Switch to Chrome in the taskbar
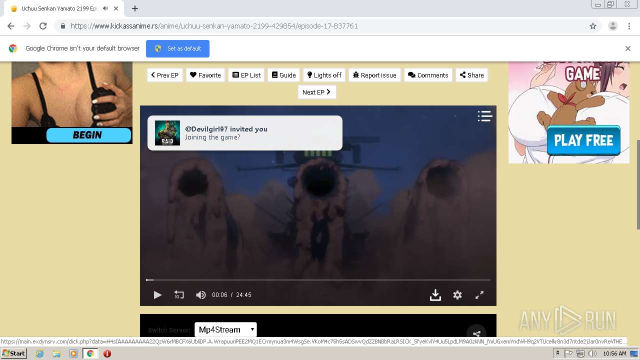 (90, 353)
